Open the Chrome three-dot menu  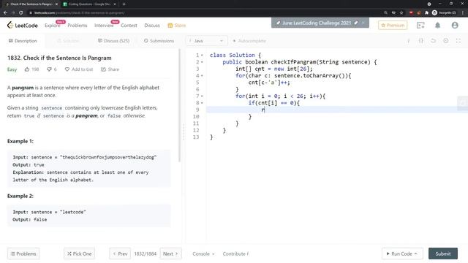463,12
